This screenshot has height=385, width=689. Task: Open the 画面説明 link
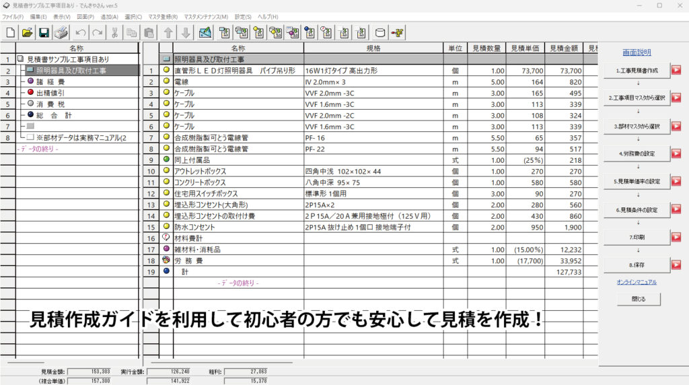coord(637,53)
